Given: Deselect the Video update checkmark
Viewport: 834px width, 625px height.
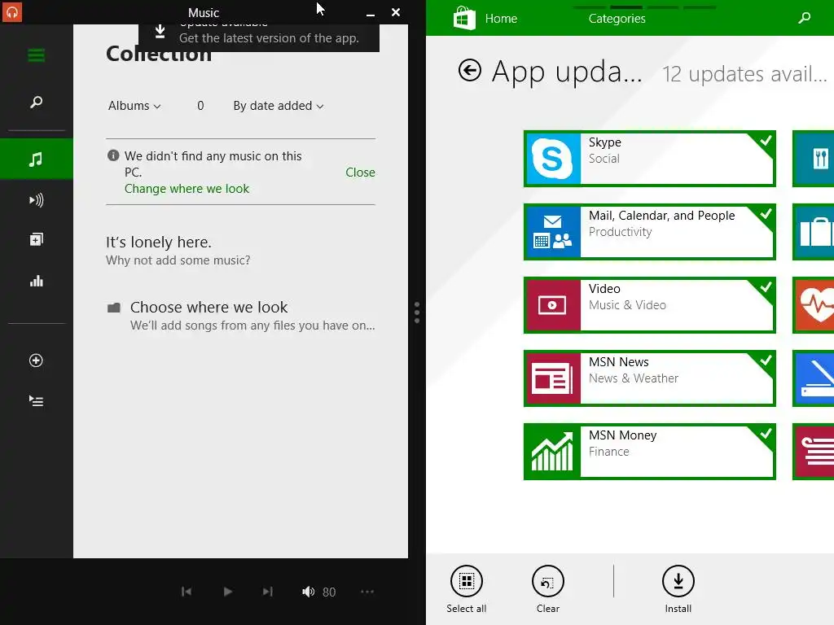Looking at the screenshot, I should click(766, 287).
